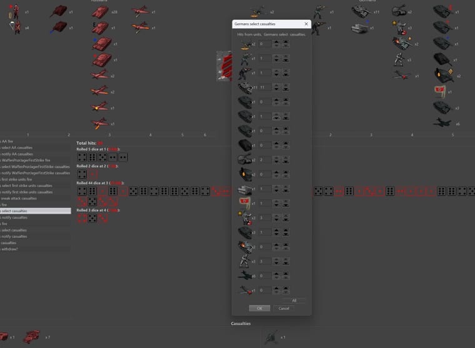Select Russian dark red tank x1 top icon

(x=59, y=11)
